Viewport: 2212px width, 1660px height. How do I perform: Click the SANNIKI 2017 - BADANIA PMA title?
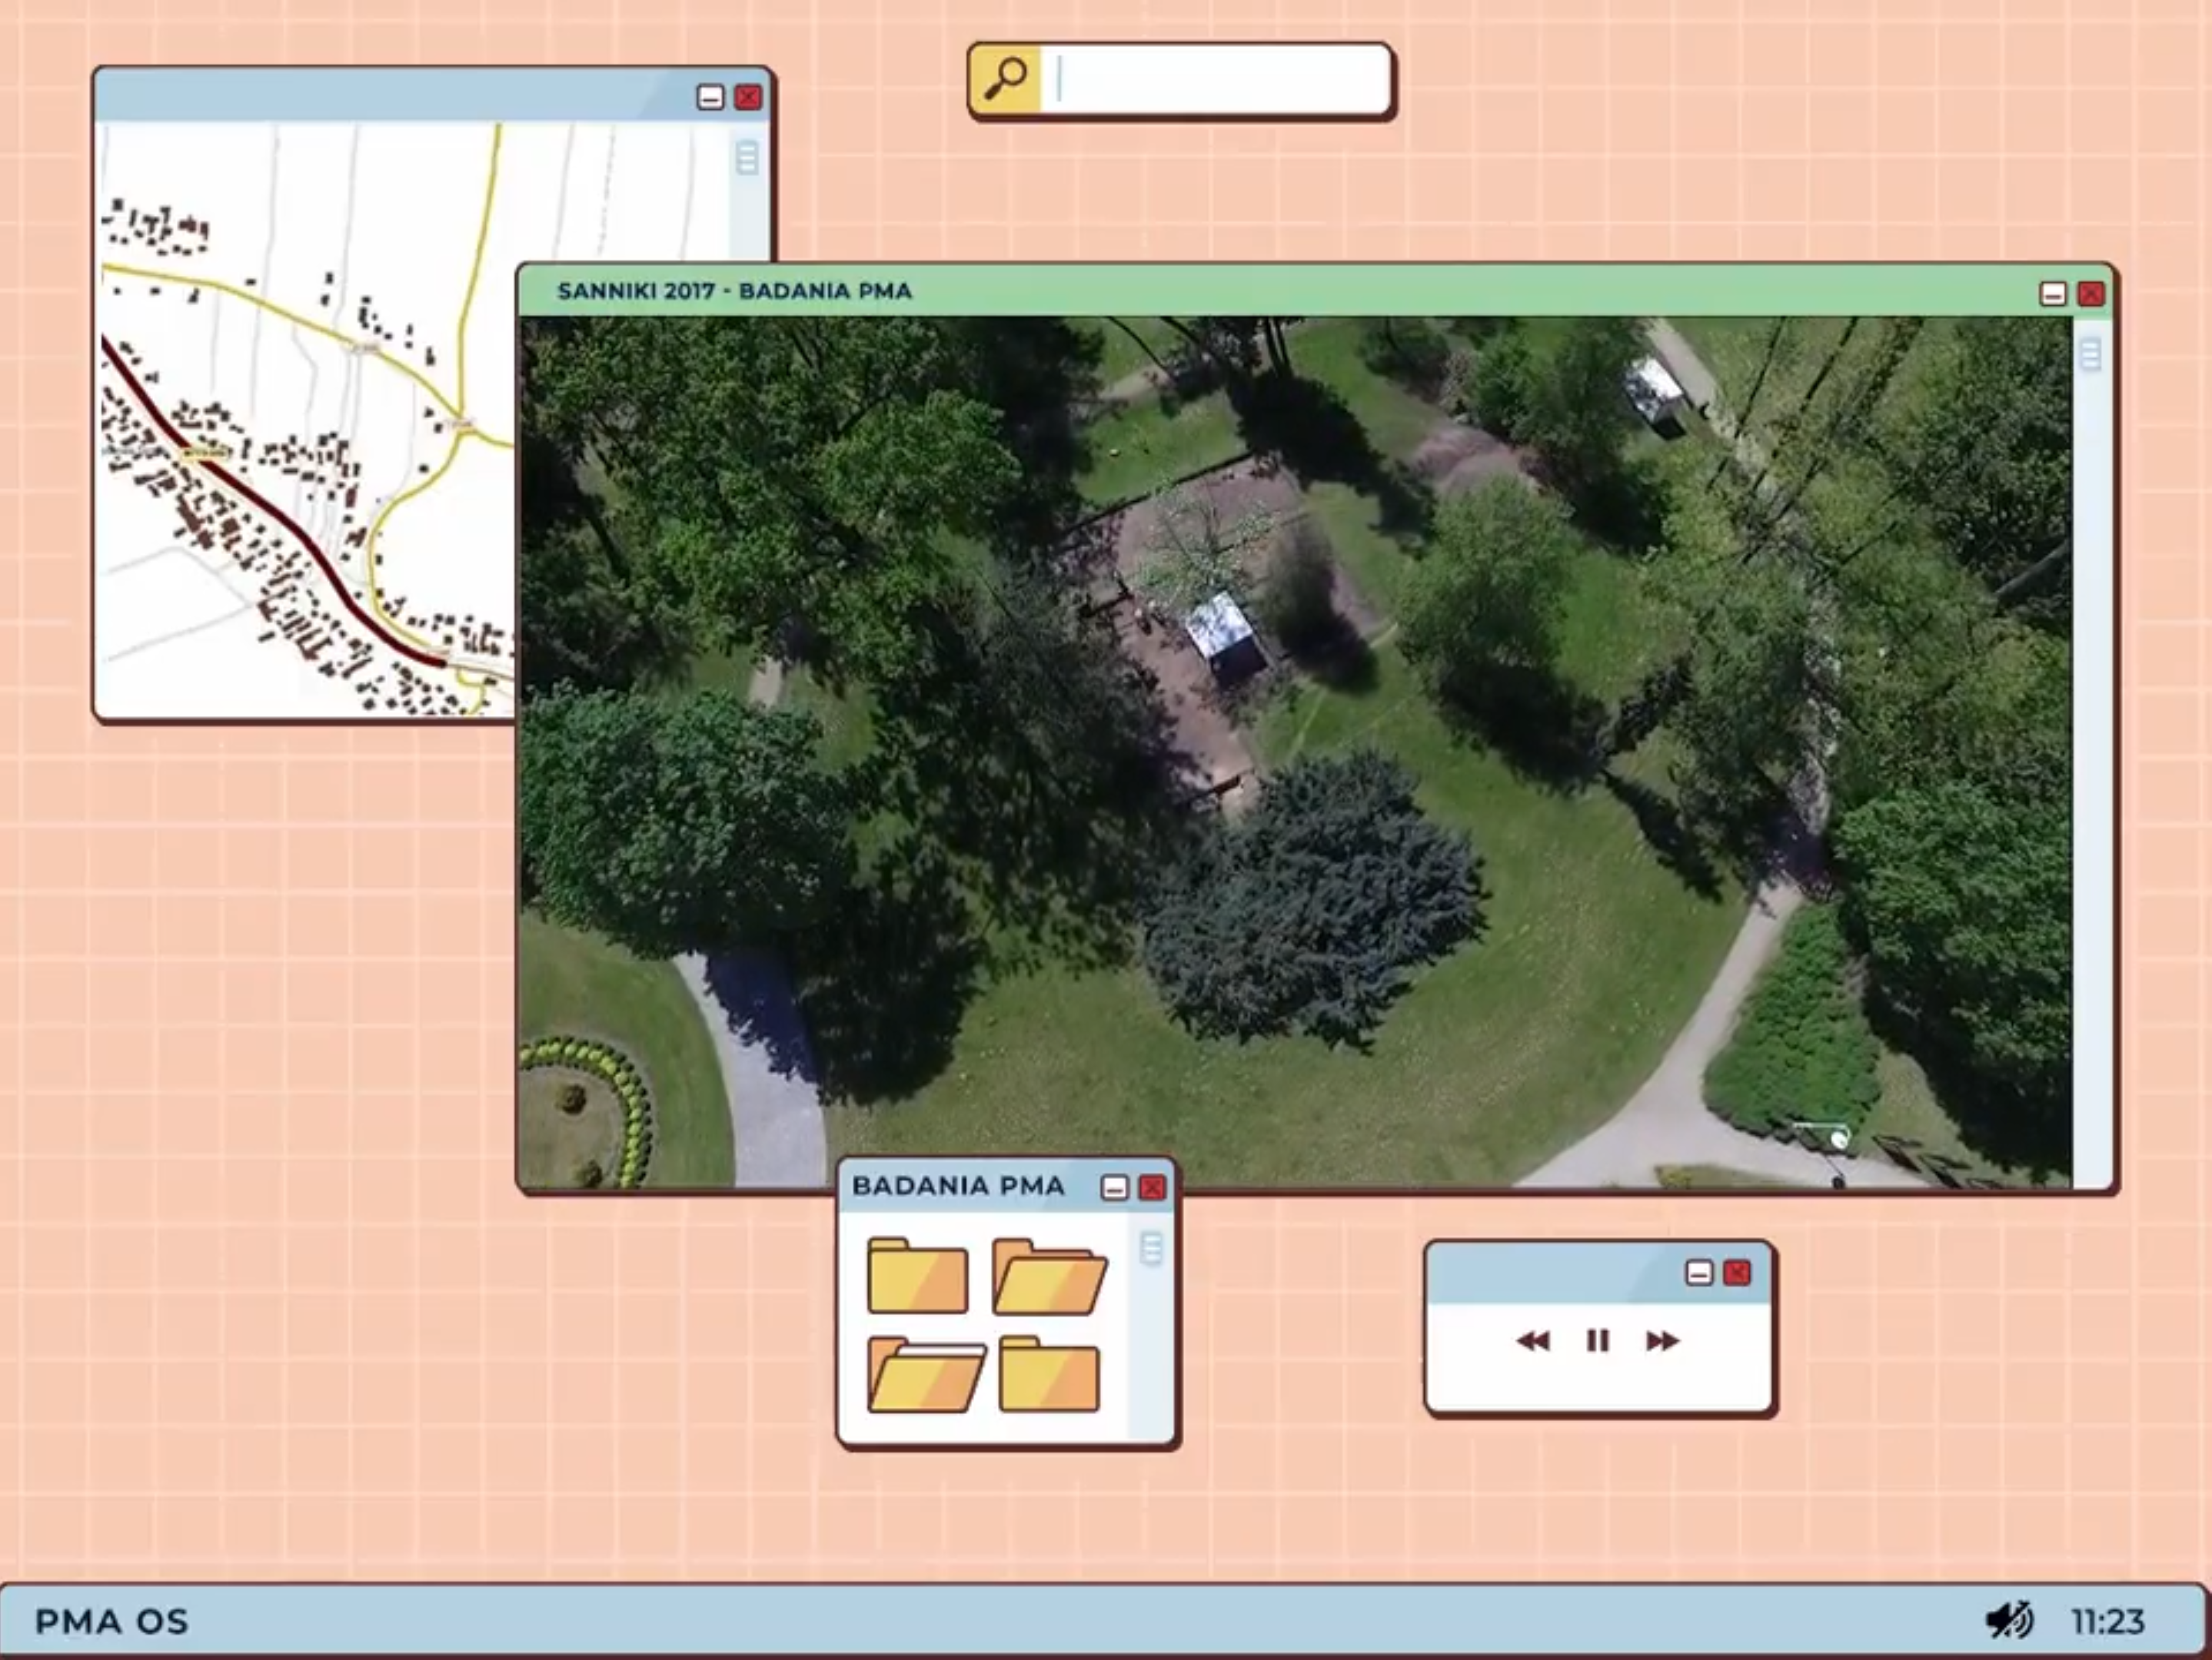(x=734, y=292)
